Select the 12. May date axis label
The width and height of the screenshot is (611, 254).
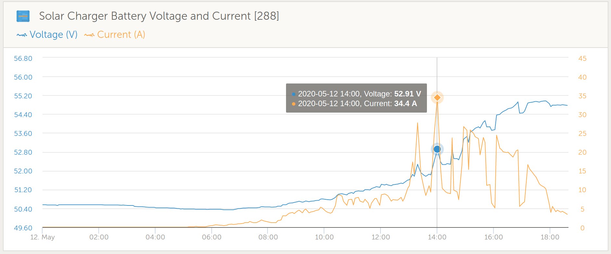[43, 237]
